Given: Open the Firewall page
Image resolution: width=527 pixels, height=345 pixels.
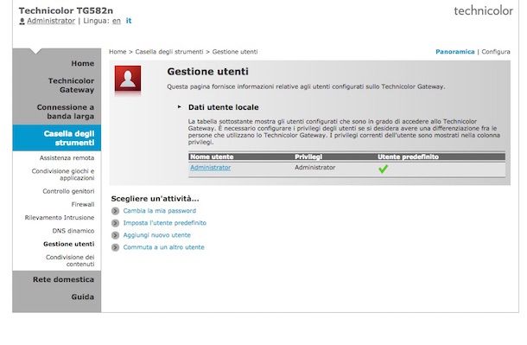Looking at the screenshot, I should [x=83, y=204].
